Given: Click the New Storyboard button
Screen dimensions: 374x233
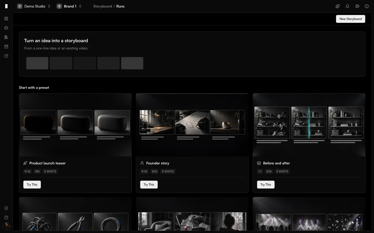Looking at the screenshot, I should (x=351, y=19).
